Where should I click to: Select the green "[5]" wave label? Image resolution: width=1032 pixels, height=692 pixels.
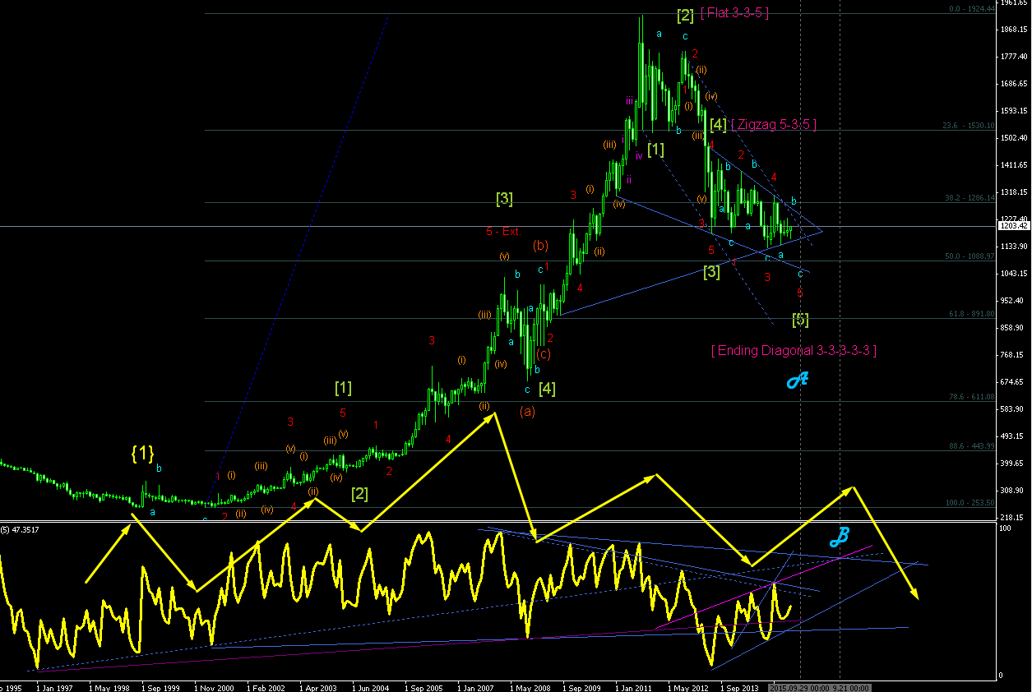pyautogui.click(x=800, y=320)
